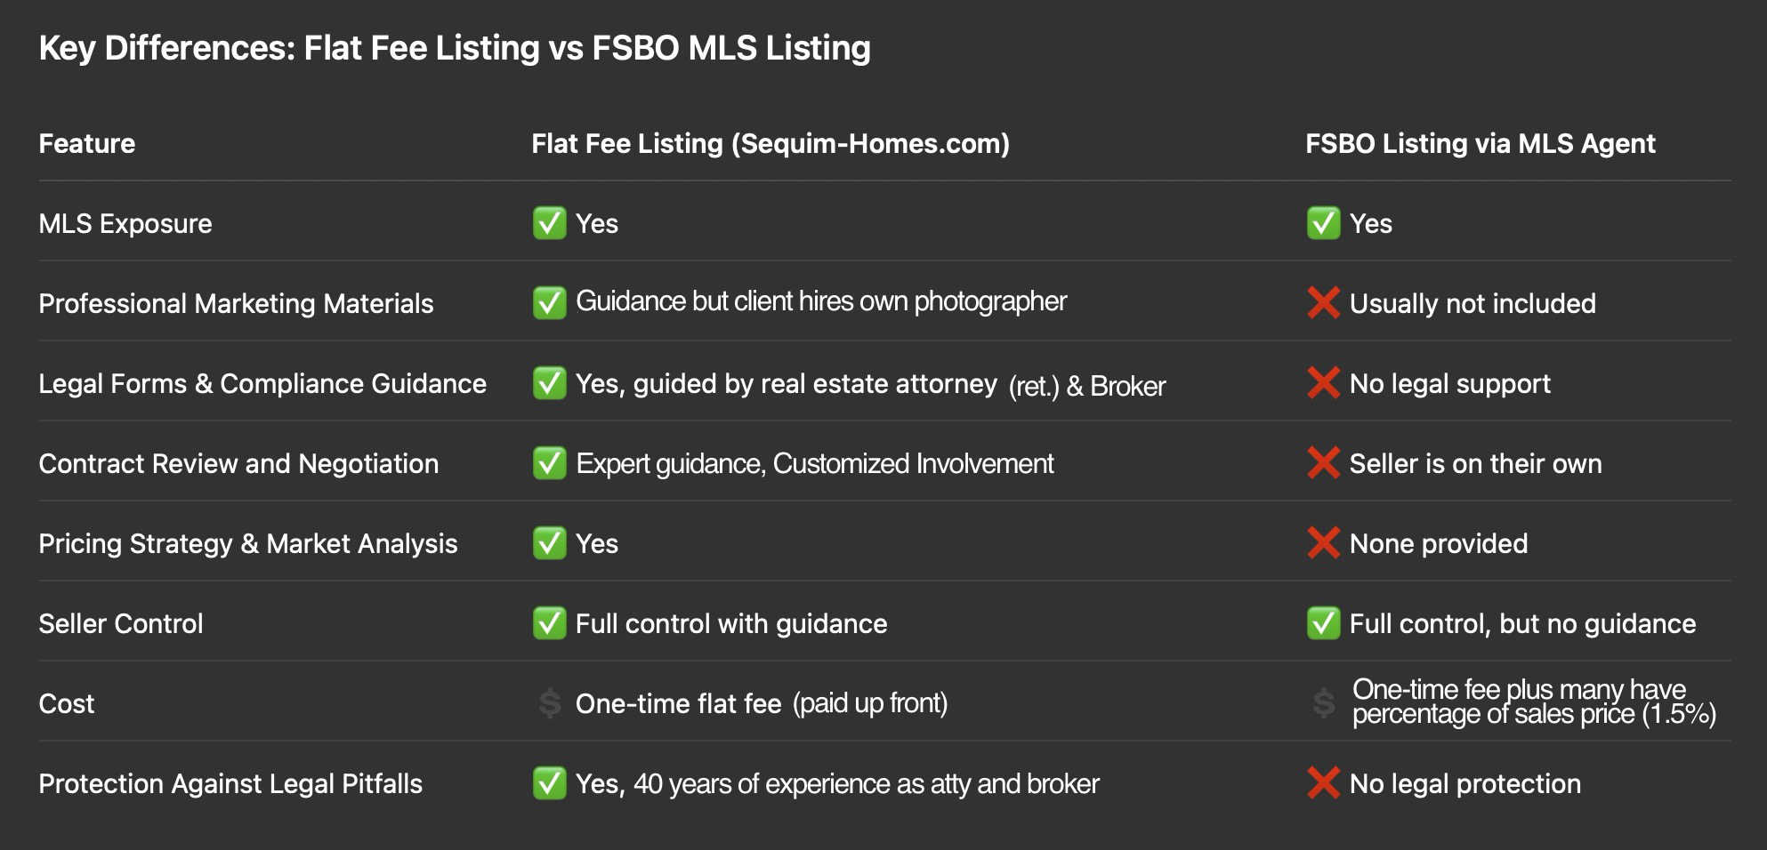Viewport: 1767px width, 850px height.
Task: Click red X next to Seller is on their own
Action: (1323, 463)
